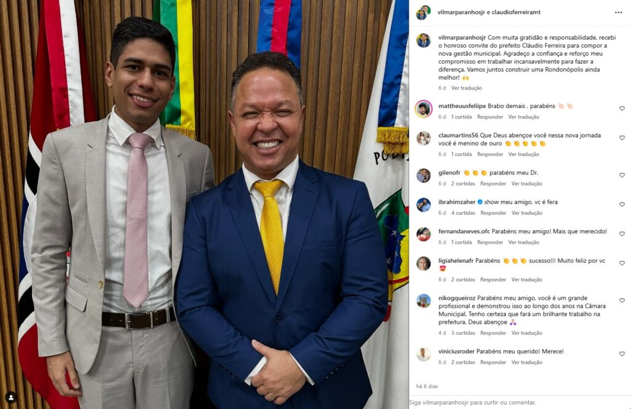Show translation of the post caption
This screenshot has height=409, width=631.
pyautogui.click(x=466, y=88)
